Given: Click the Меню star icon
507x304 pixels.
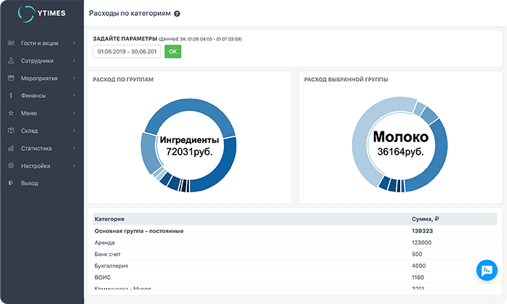Looking at the screenshot, I should (x=11, y=113).
